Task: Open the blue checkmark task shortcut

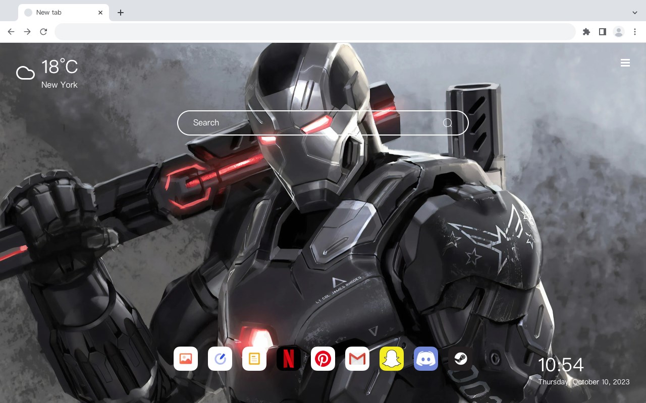Action: tap(220, 359)
